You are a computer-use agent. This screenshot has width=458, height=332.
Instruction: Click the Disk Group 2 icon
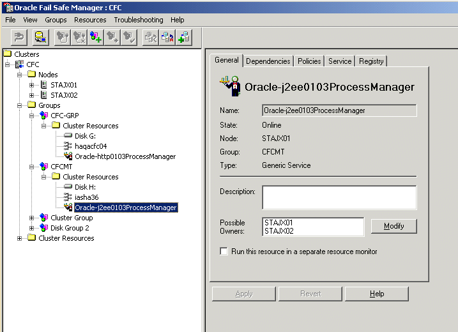(44, 228)
